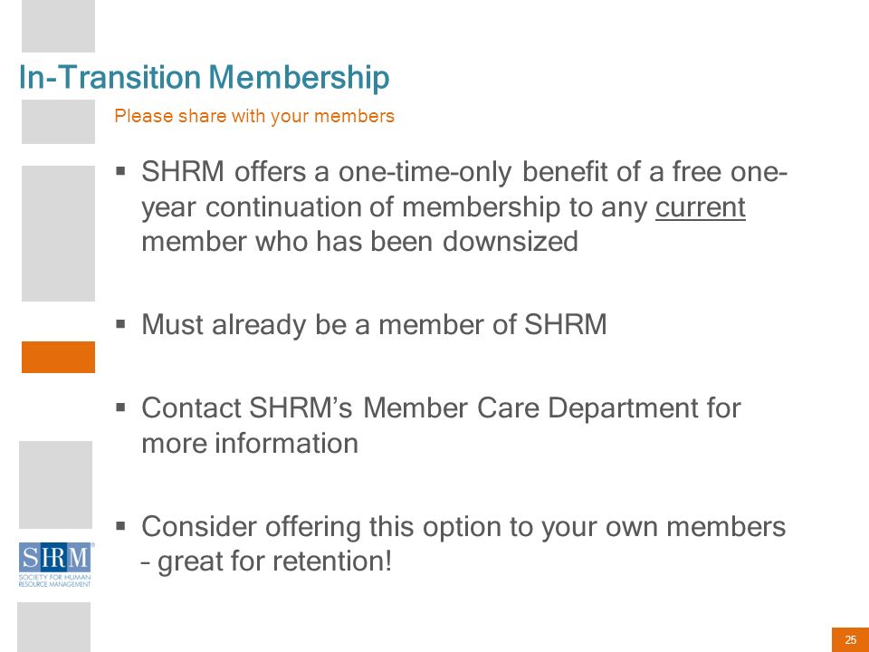Click the 'Contact SHRM's Member Care Department' bullet
Image resolution: width=869 pixels, height=652 pixels.
point(441,426)
